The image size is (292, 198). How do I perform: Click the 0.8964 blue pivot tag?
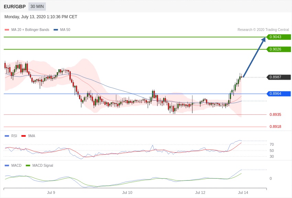tap(279, 94)
